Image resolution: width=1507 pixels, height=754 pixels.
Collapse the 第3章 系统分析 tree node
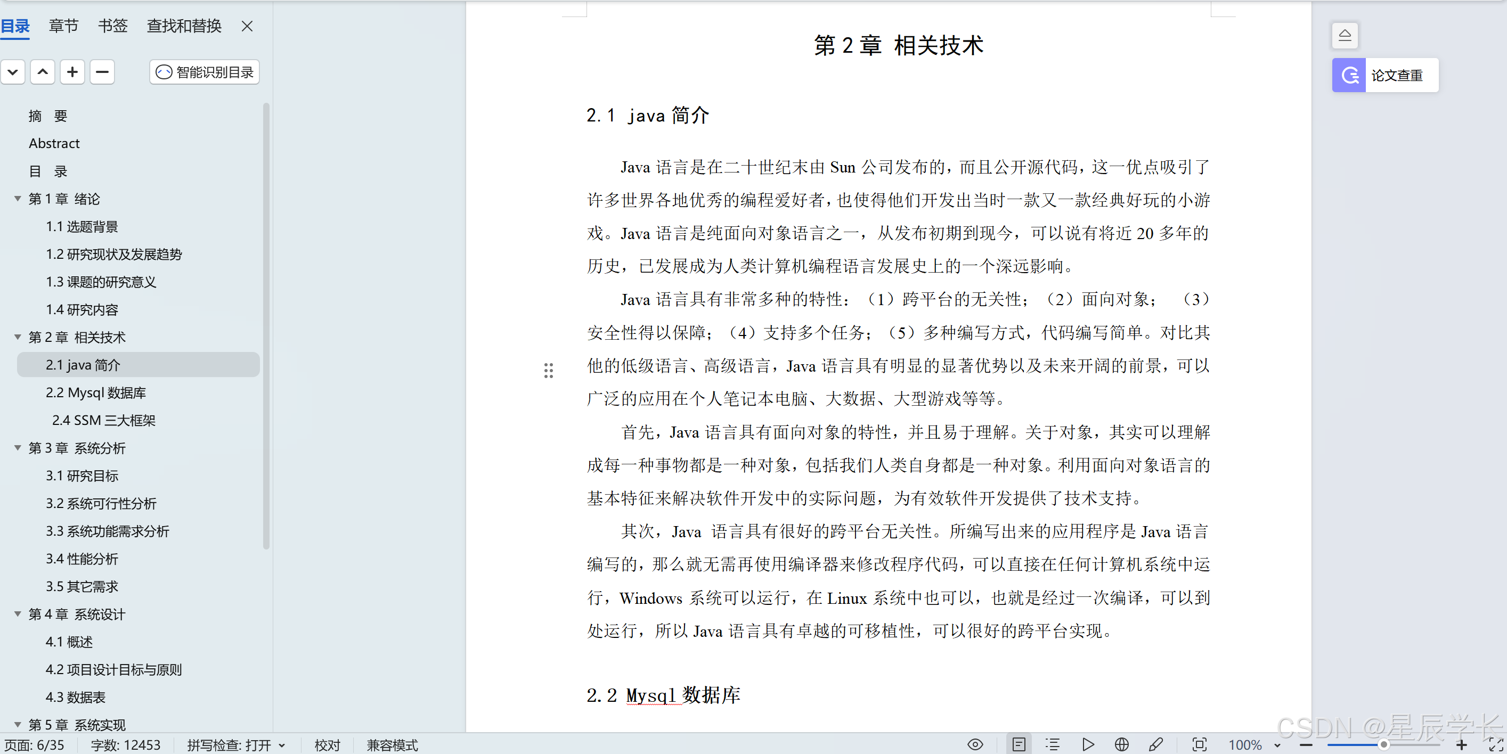(18, 448)
